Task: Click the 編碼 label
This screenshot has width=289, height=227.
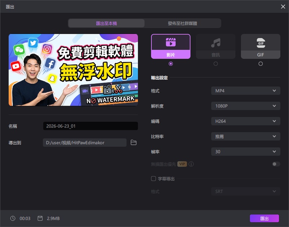Action: coord(155,121)
